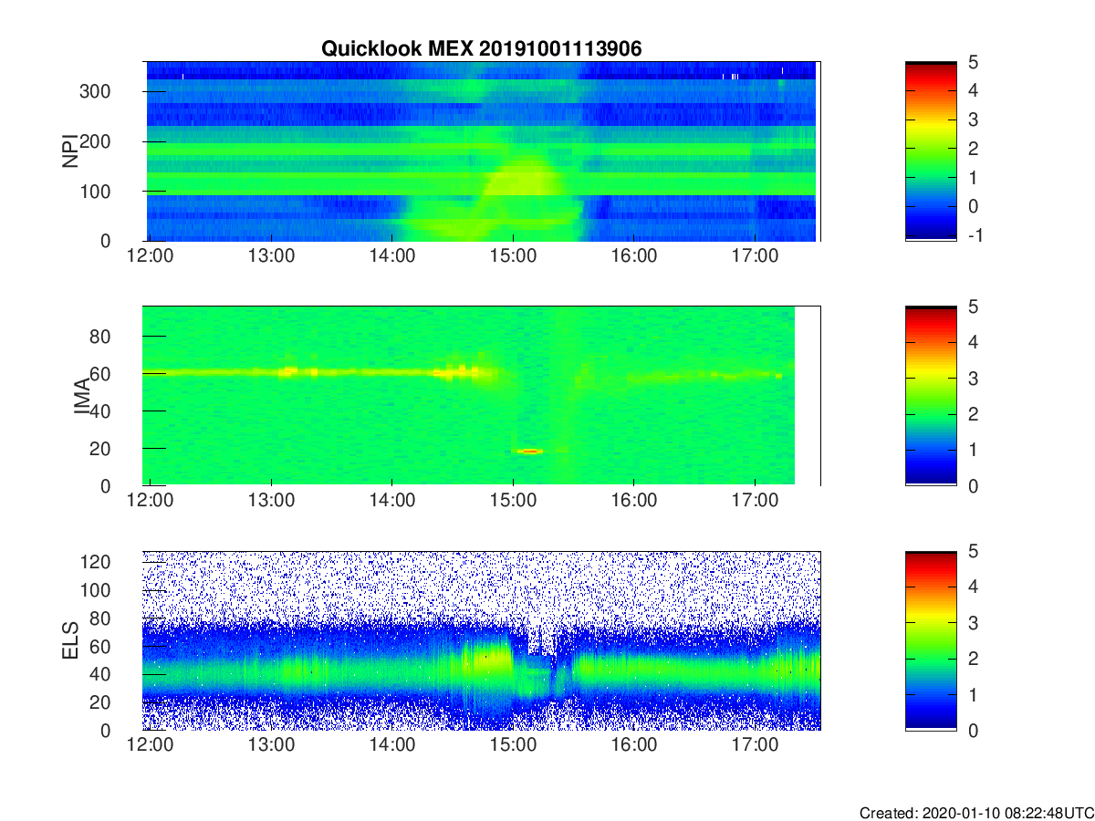Image resolution: width=1095 pixels, height=821 pixels.
Task: Click the NPI y-axis label
Action: pos(69,151)
